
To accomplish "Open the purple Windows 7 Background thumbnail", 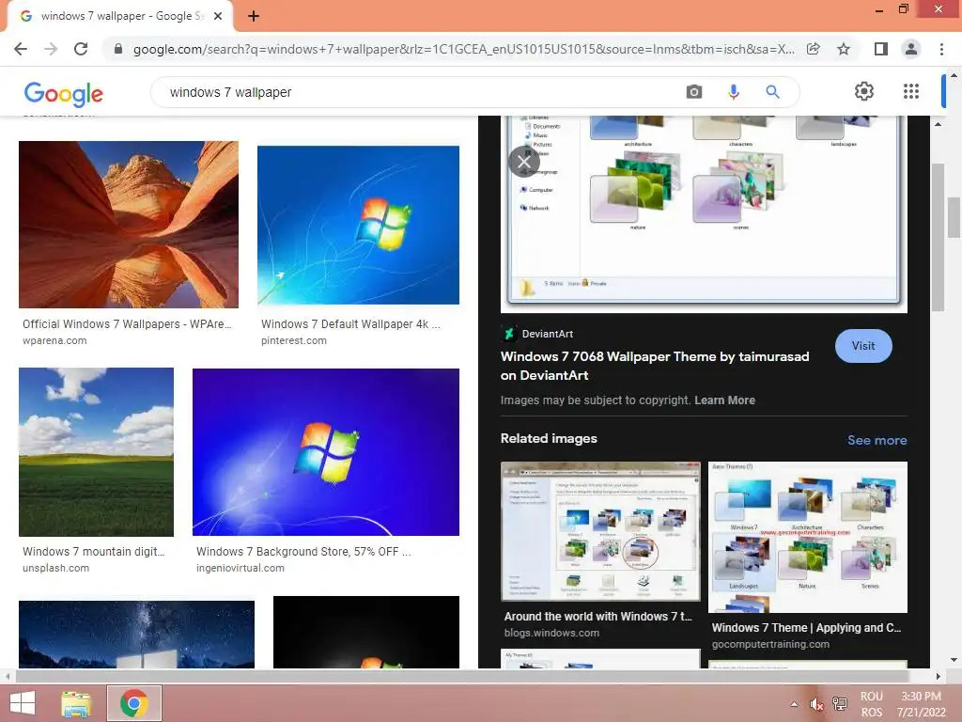I will 326,452.
